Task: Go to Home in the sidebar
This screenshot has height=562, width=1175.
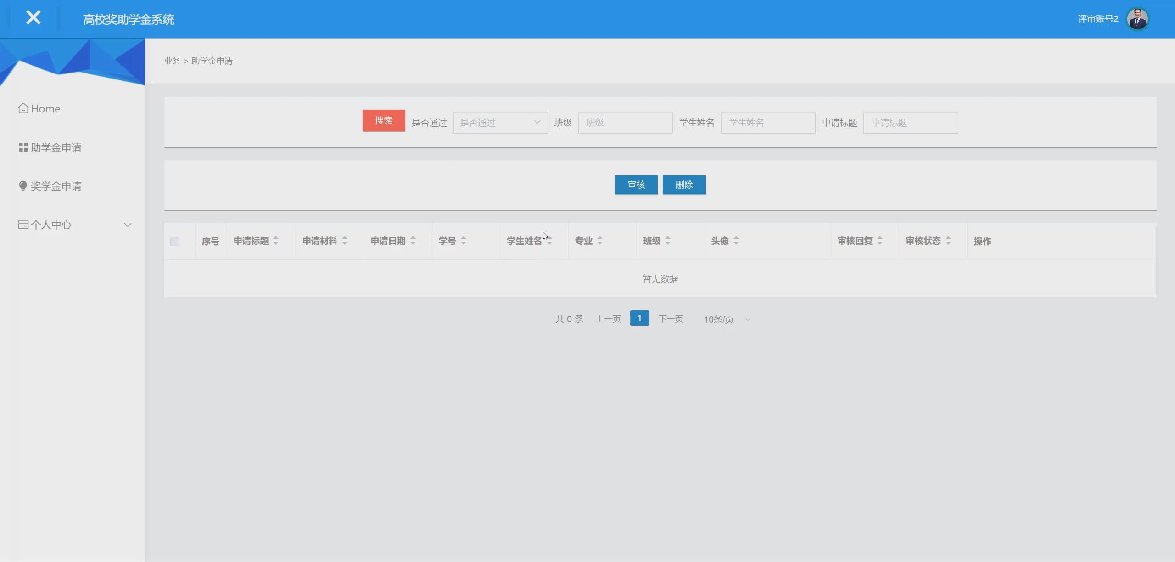Action: click(45, 109)
